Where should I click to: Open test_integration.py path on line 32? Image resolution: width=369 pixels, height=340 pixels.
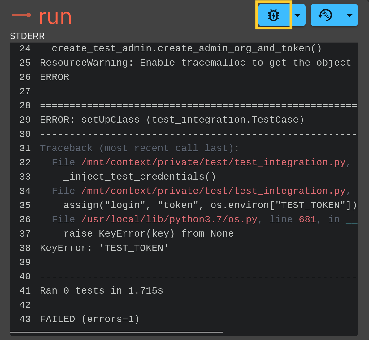[x=214, y=162]
